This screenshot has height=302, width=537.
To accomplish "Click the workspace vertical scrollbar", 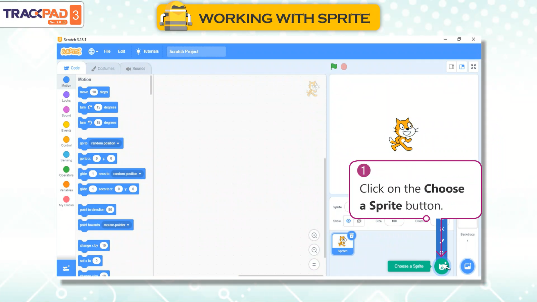I will (325, 208).
